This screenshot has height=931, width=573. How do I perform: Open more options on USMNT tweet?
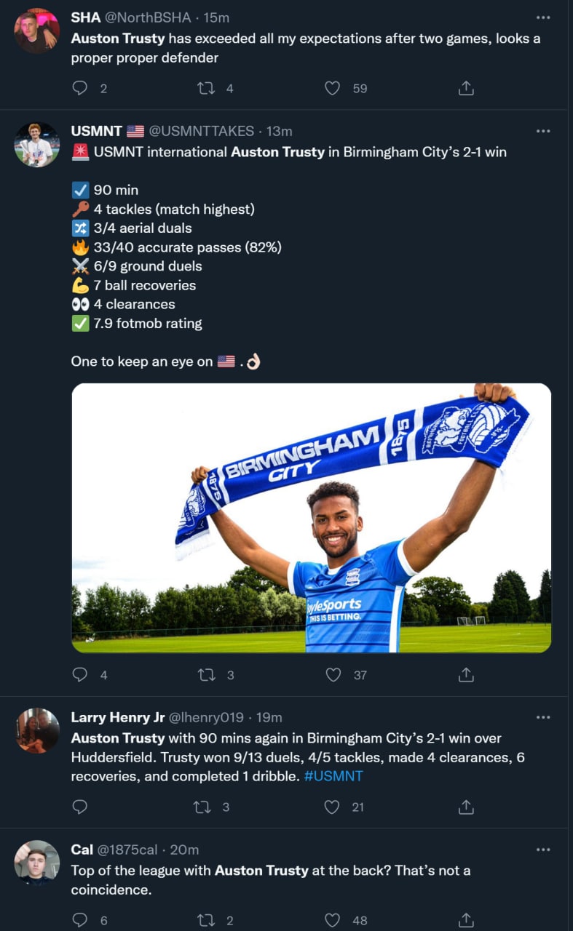click(x=543, y=131)
